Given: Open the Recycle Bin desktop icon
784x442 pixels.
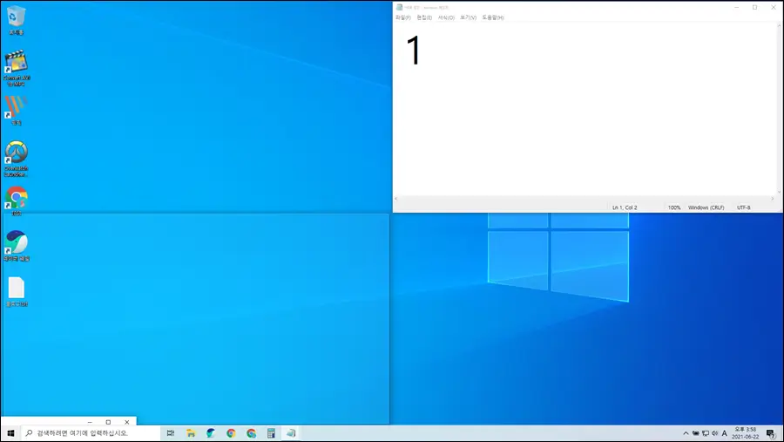Looking at the screenshot, I should coord(16,21).
